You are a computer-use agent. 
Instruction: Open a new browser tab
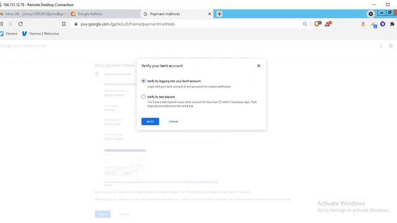[x=219, y=14]
